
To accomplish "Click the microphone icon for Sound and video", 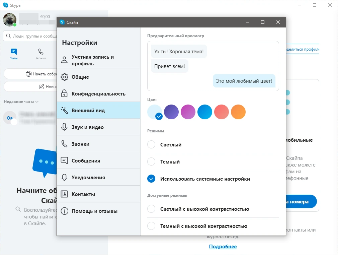I will (64, 127).
